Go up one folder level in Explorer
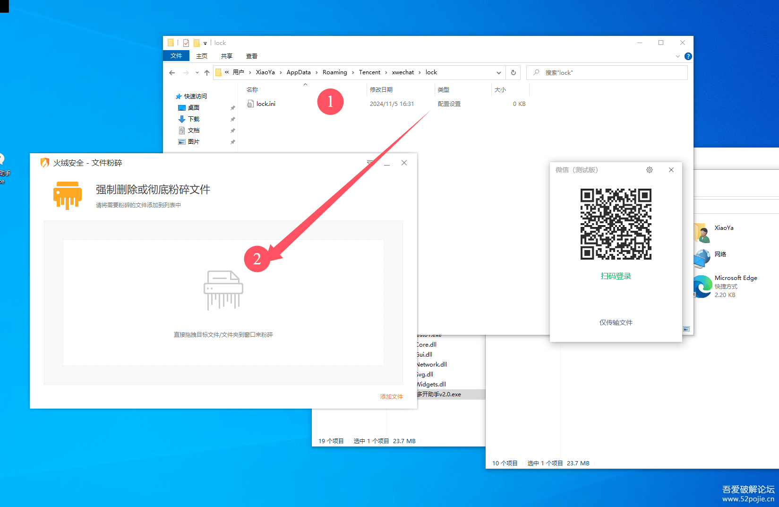Viewport: 779px width, 507px height. point(207,73)
